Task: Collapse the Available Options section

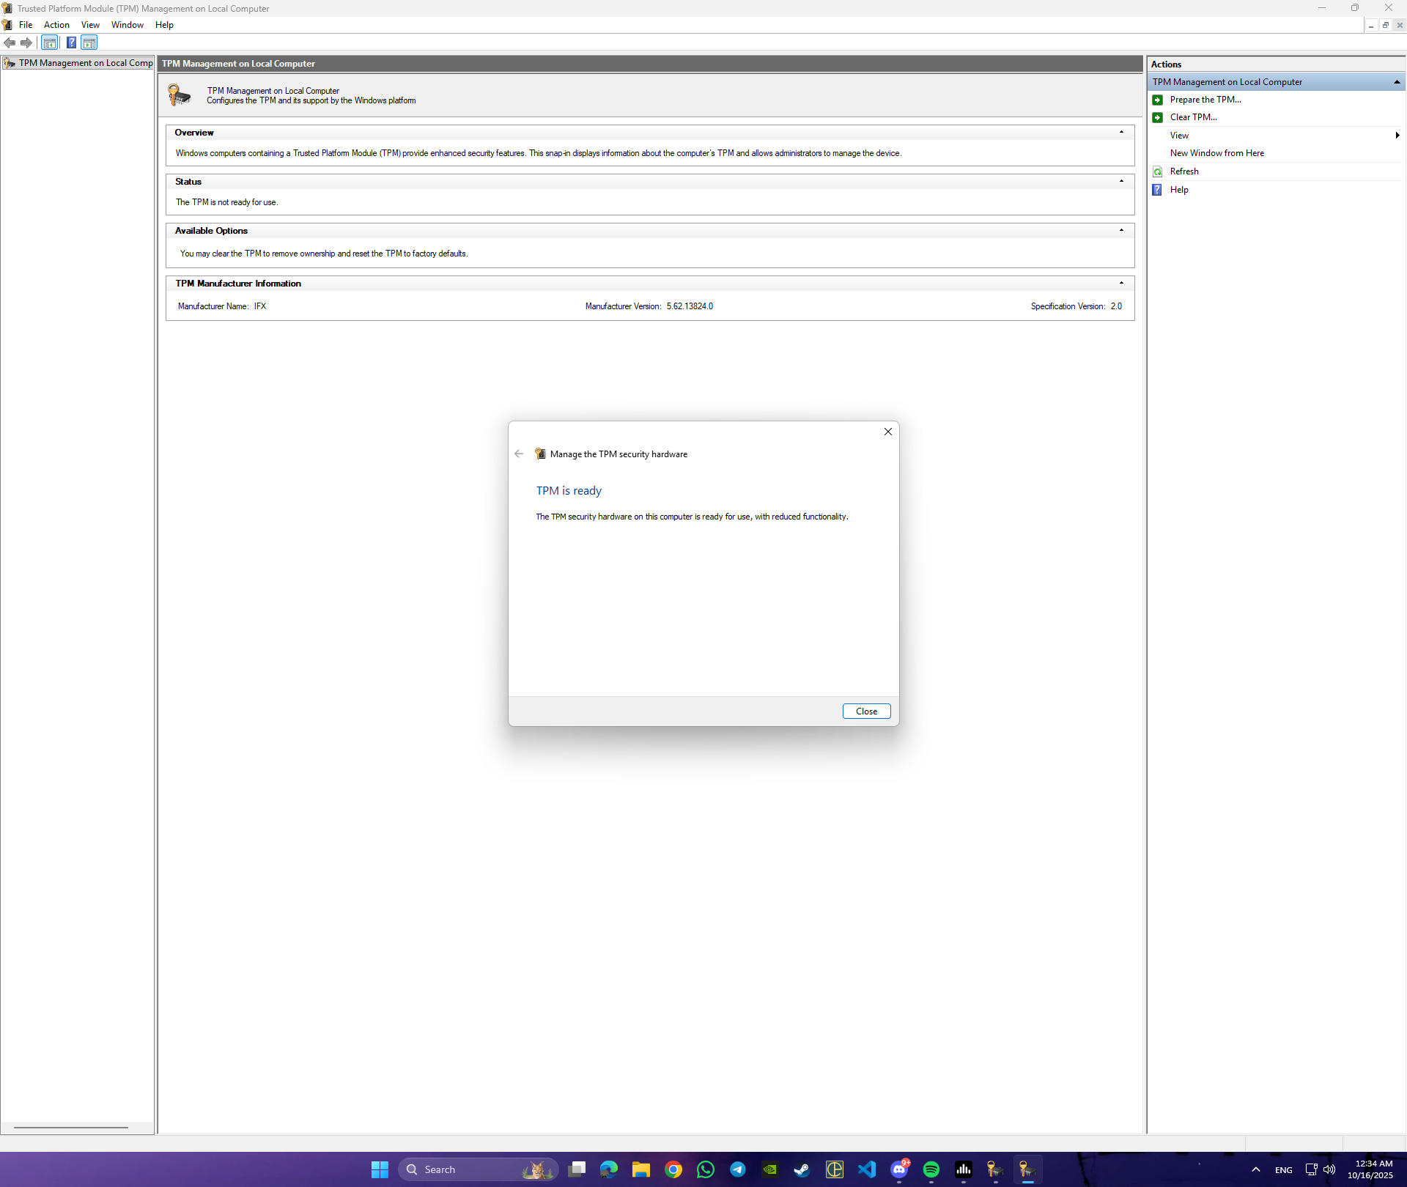Action: click(x=1121, y=231)
